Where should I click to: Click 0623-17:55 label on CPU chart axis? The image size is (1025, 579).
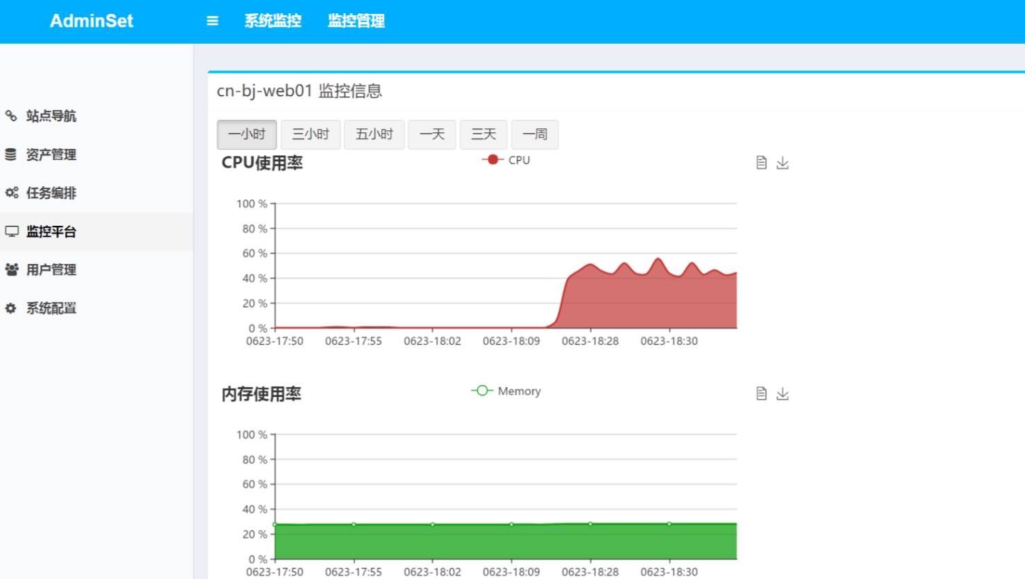[353, 341]
